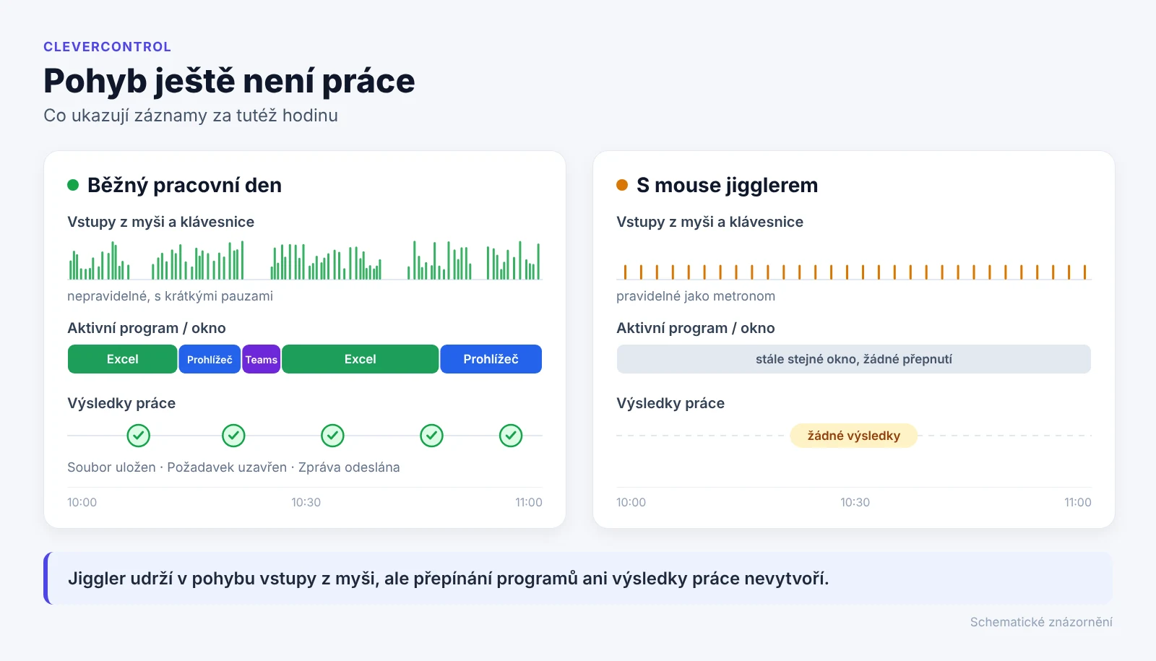This screenshot has width=1156, height=661.
Task: Click 'Aktivní program / okno' in Běžný pracovní den card
Action: [x=147, y=328]
